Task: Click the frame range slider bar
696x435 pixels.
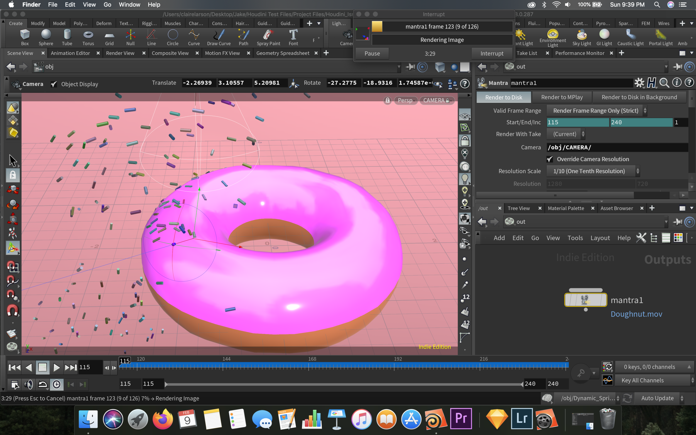Action: tap(344, 384)
